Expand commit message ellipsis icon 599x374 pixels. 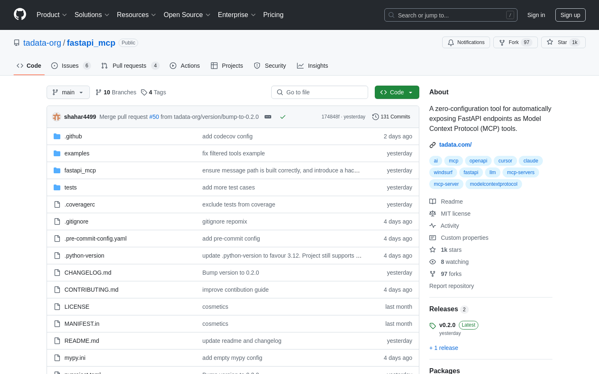point(268,117)
